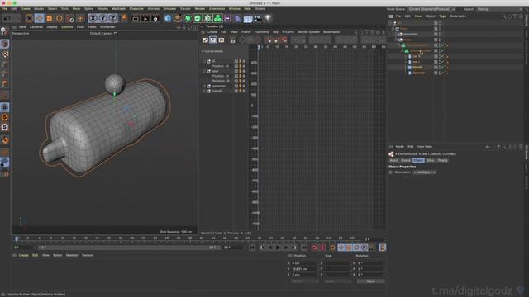The width and height of the screenshot is (529, 297).
Task: Click the Record Active Objects button
Action: [314, 247]
